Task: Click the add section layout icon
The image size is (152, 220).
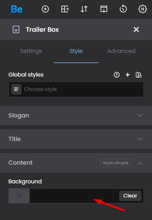Action: (65, 9)
